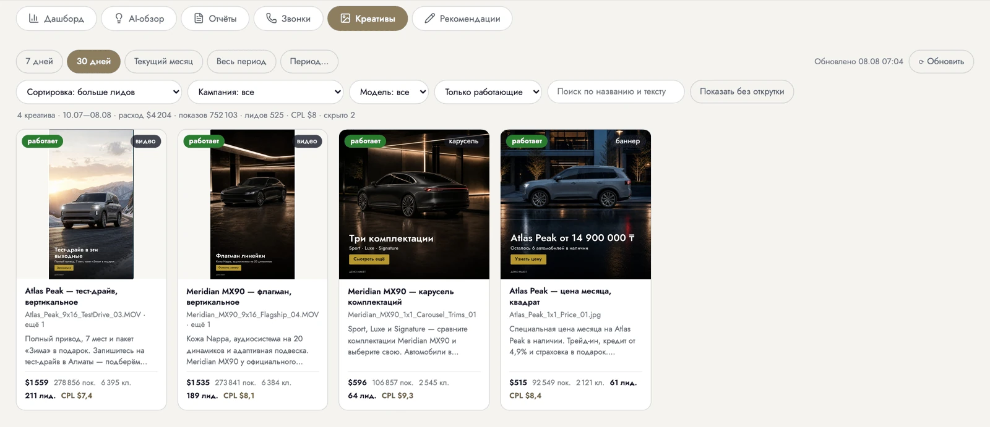Click CPL $7,4 value

point(77,395)
